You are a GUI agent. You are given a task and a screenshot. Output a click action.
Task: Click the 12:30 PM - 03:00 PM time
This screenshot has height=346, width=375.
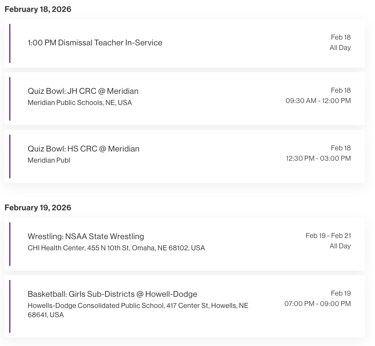318,158
